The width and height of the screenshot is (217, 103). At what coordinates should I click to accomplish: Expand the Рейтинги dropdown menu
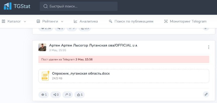50,21
